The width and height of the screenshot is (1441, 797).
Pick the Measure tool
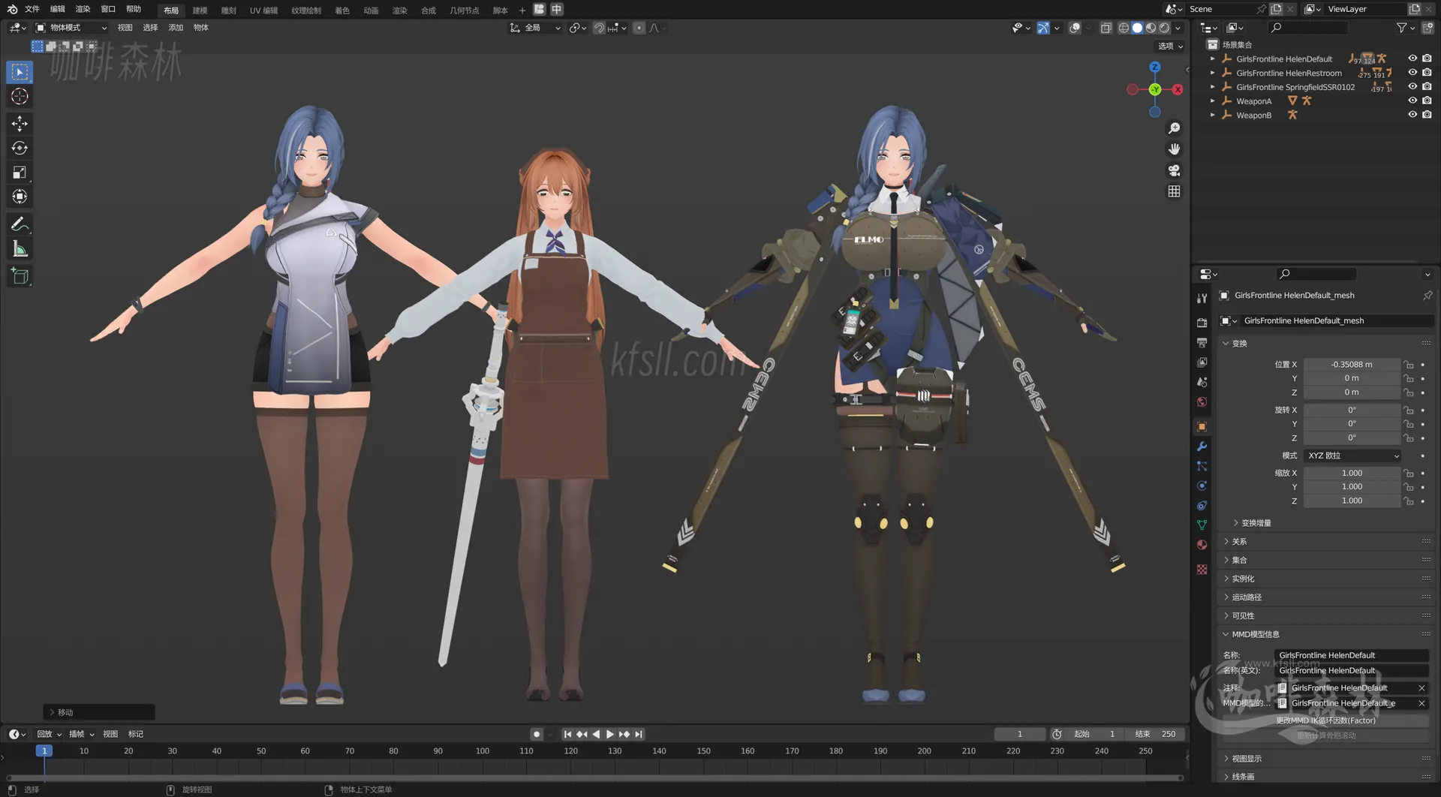pos(19,248)
